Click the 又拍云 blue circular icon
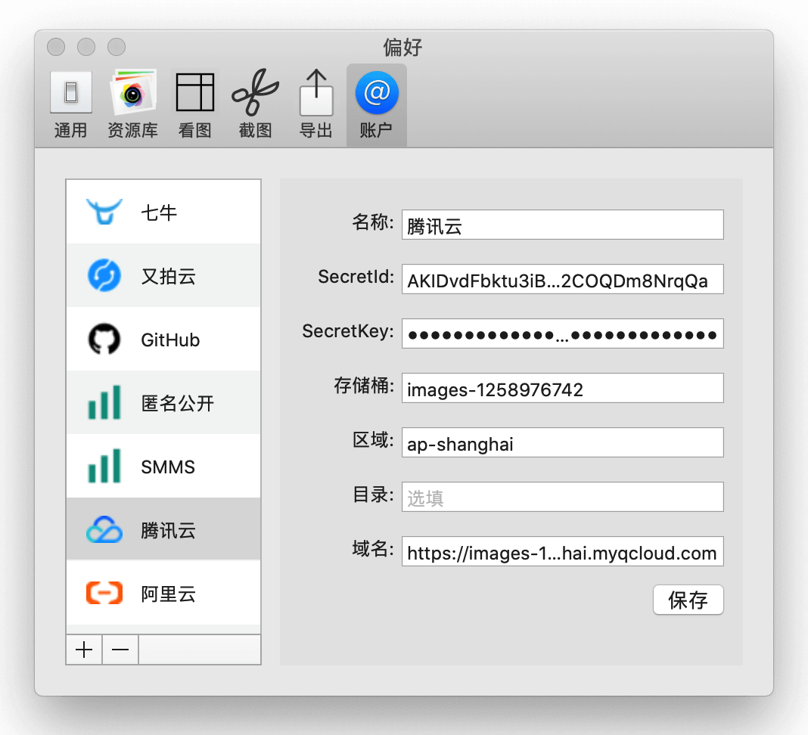Screen dimensions: 808x735 104,275
